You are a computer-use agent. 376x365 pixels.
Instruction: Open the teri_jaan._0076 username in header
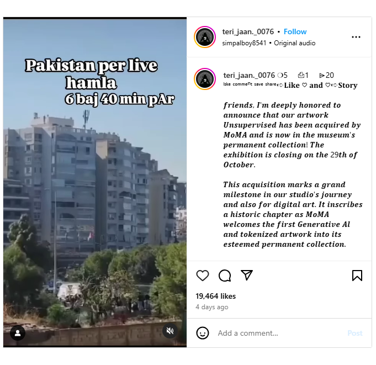pyautogui.click(x=248, y=31)
